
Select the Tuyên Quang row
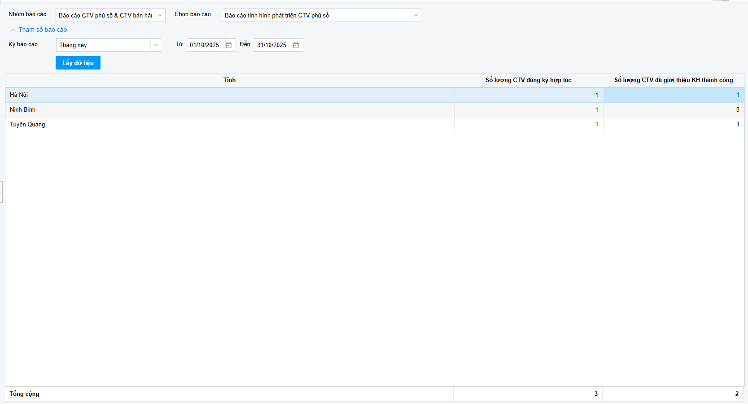pyautogui.click(x=375, y=125)
